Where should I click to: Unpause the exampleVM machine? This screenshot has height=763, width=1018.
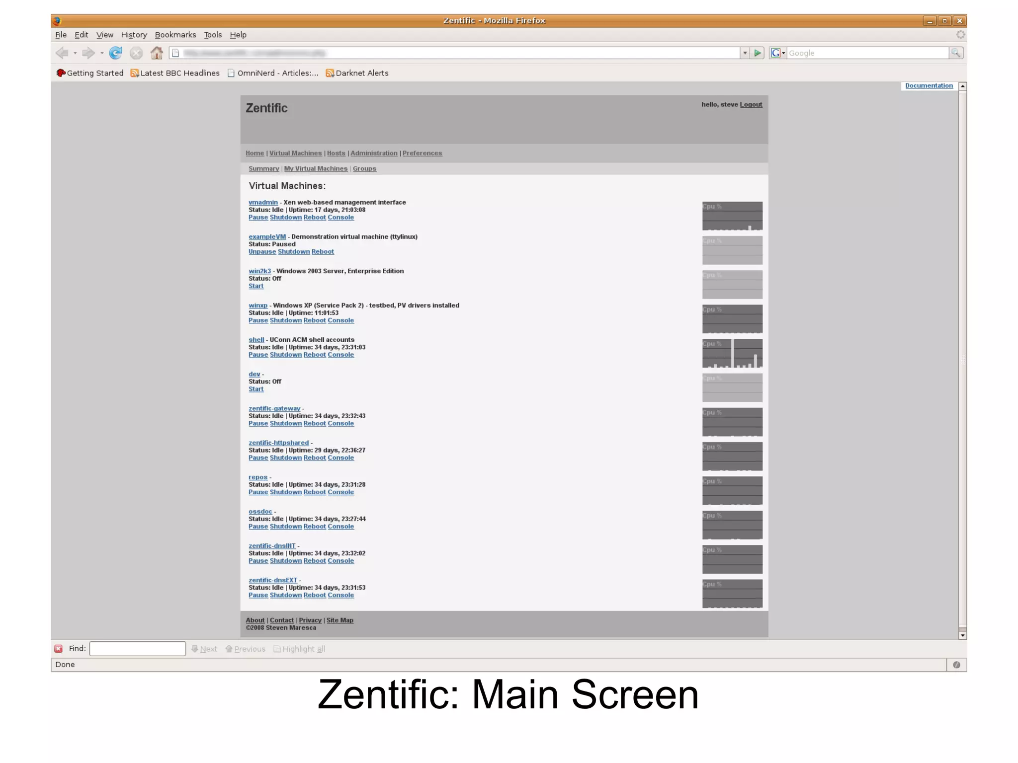coord(262,251)
